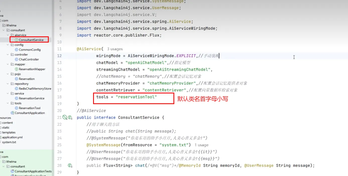Open system.txt resource file

pyautogui.click(x=9, y=142)
